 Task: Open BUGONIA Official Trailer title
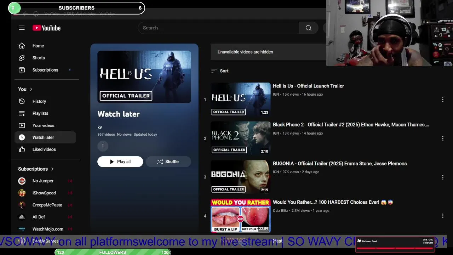[340, 164]
